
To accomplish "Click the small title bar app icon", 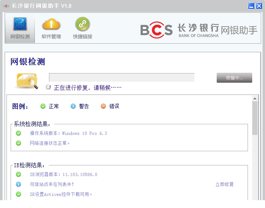I will click(6, 6).
